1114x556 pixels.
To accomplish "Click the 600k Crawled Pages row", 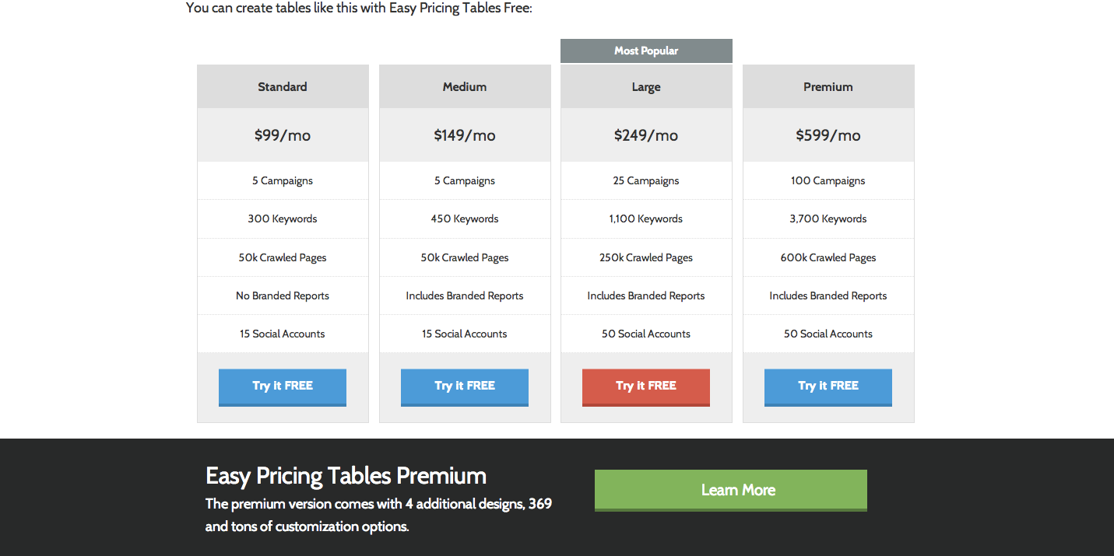I will coord(828,257).
